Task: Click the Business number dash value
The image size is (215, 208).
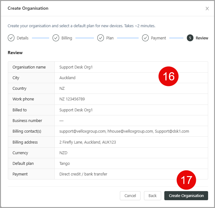Action: [61, 121]
